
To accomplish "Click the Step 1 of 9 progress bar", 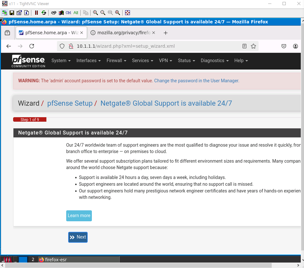I will click(x=30, y=119).
